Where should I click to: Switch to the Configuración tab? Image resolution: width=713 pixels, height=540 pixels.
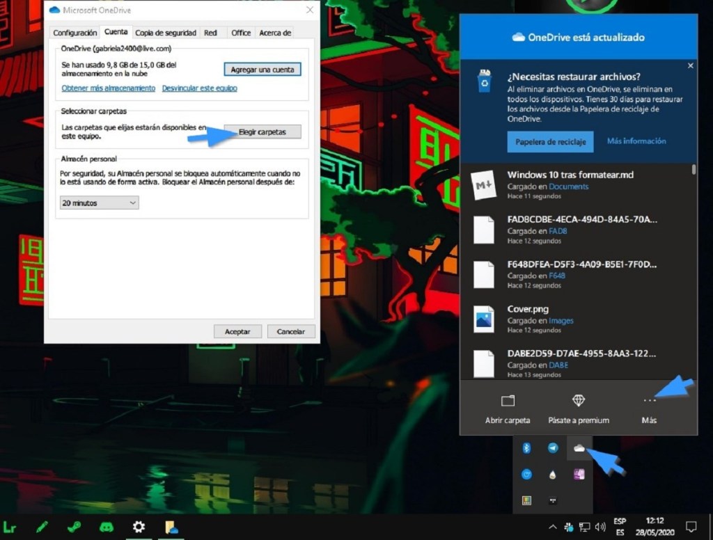coord(75,33)
